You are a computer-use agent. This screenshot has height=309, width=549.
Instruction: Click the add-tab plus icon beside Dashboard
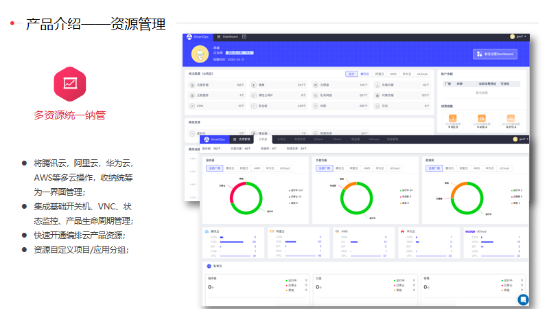coord(244,37)
